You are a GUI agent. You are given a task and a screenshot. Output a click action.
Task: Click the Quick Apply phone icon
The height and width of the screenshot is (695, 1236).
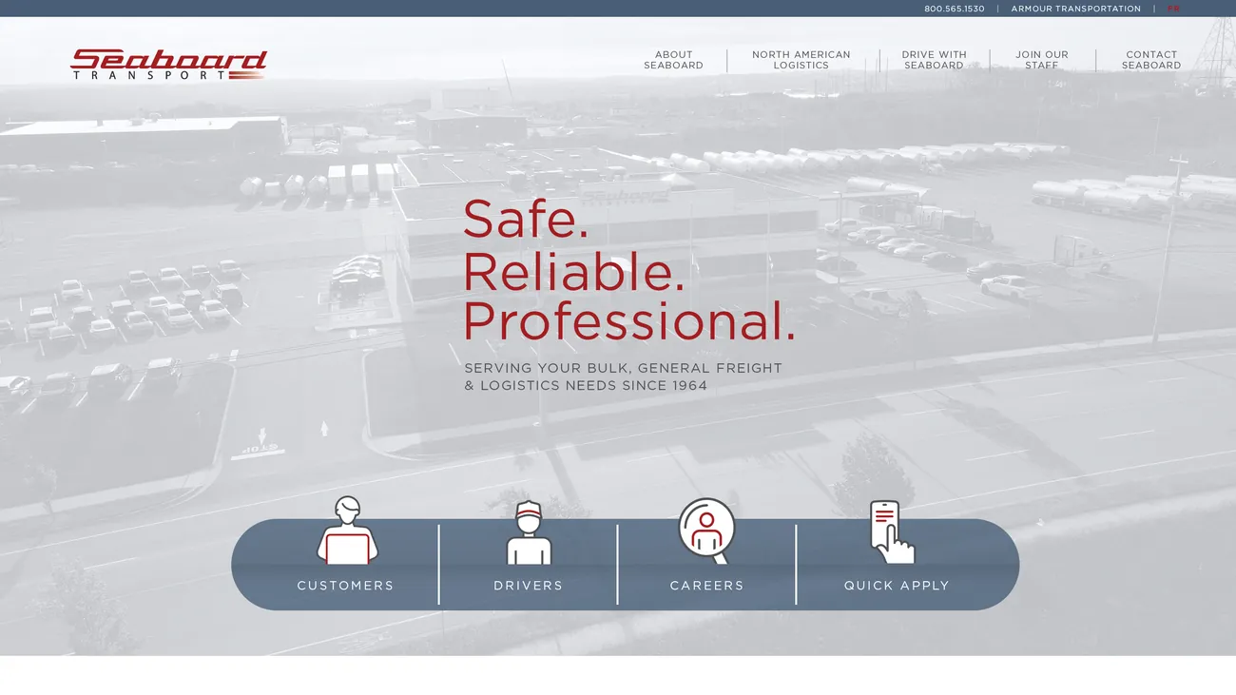[892, 532]
